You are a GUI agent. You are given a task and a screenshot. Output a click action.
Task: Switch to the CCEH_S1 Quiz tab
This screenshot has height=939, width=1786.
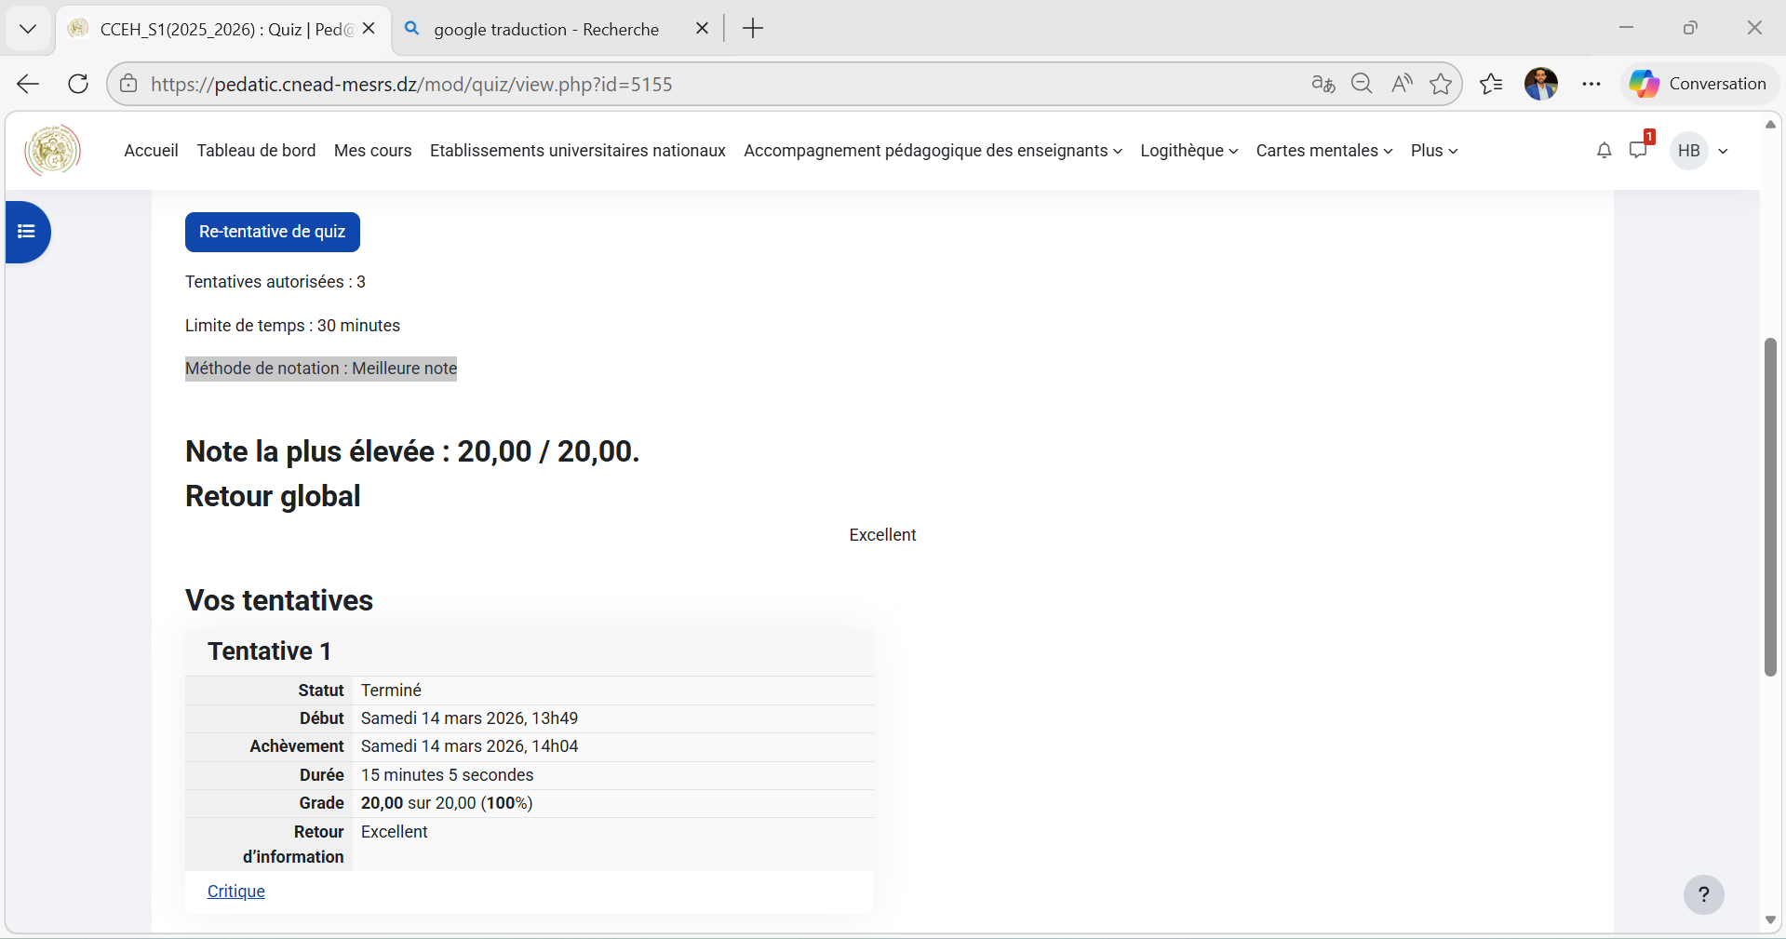pyautogui.click(x=223, y=29)
